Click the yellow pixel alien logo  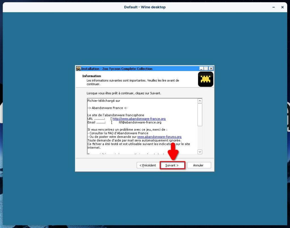[x=205, y=79]
